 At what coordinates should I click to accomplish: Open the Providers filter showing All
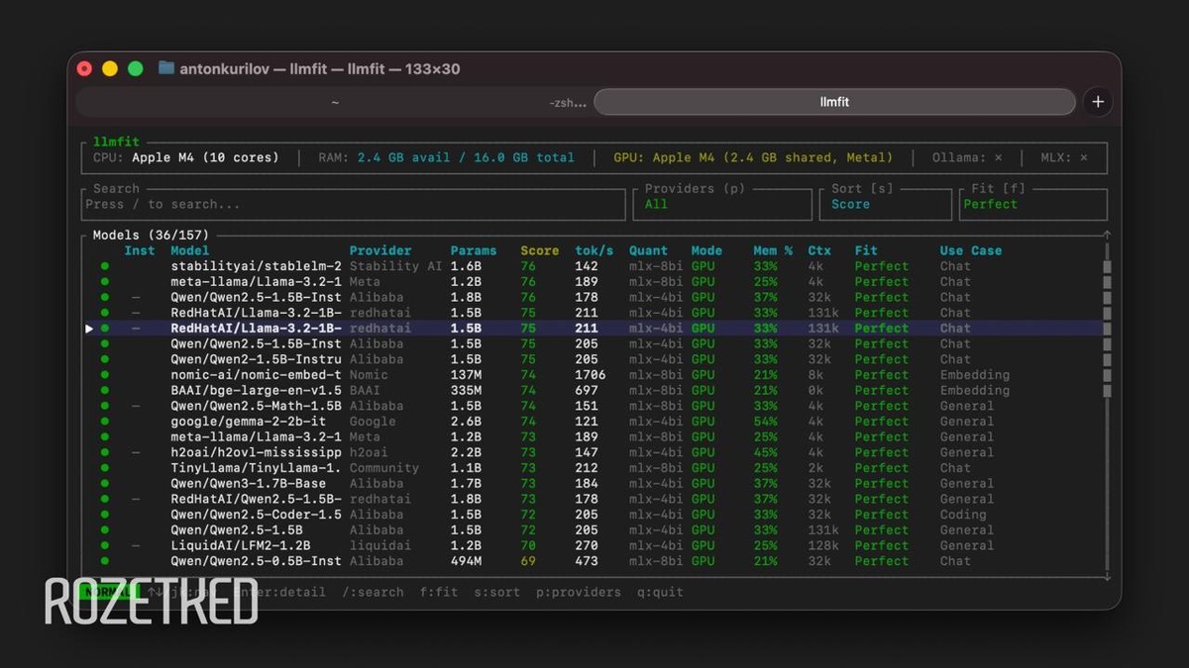pyautogui.click(x=721, y=204)
